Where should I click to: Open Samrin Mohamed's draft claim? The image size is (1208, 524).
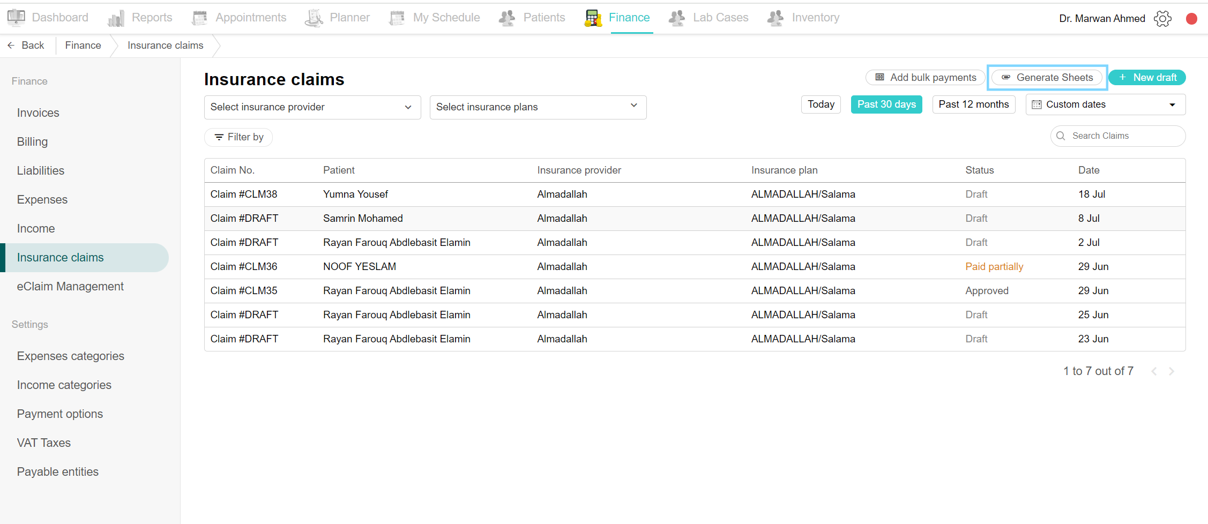pos(695,219)
